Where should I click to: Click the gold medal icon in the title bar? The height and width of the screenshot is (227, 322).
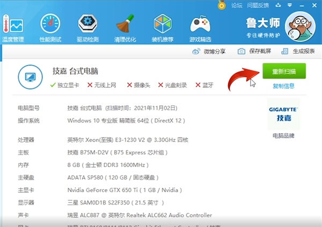click(x=222, y=5)
